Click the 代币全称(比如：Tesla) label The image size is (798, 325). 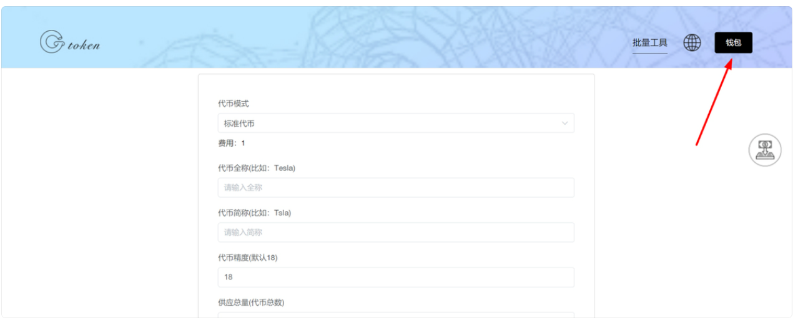[257, 168]
